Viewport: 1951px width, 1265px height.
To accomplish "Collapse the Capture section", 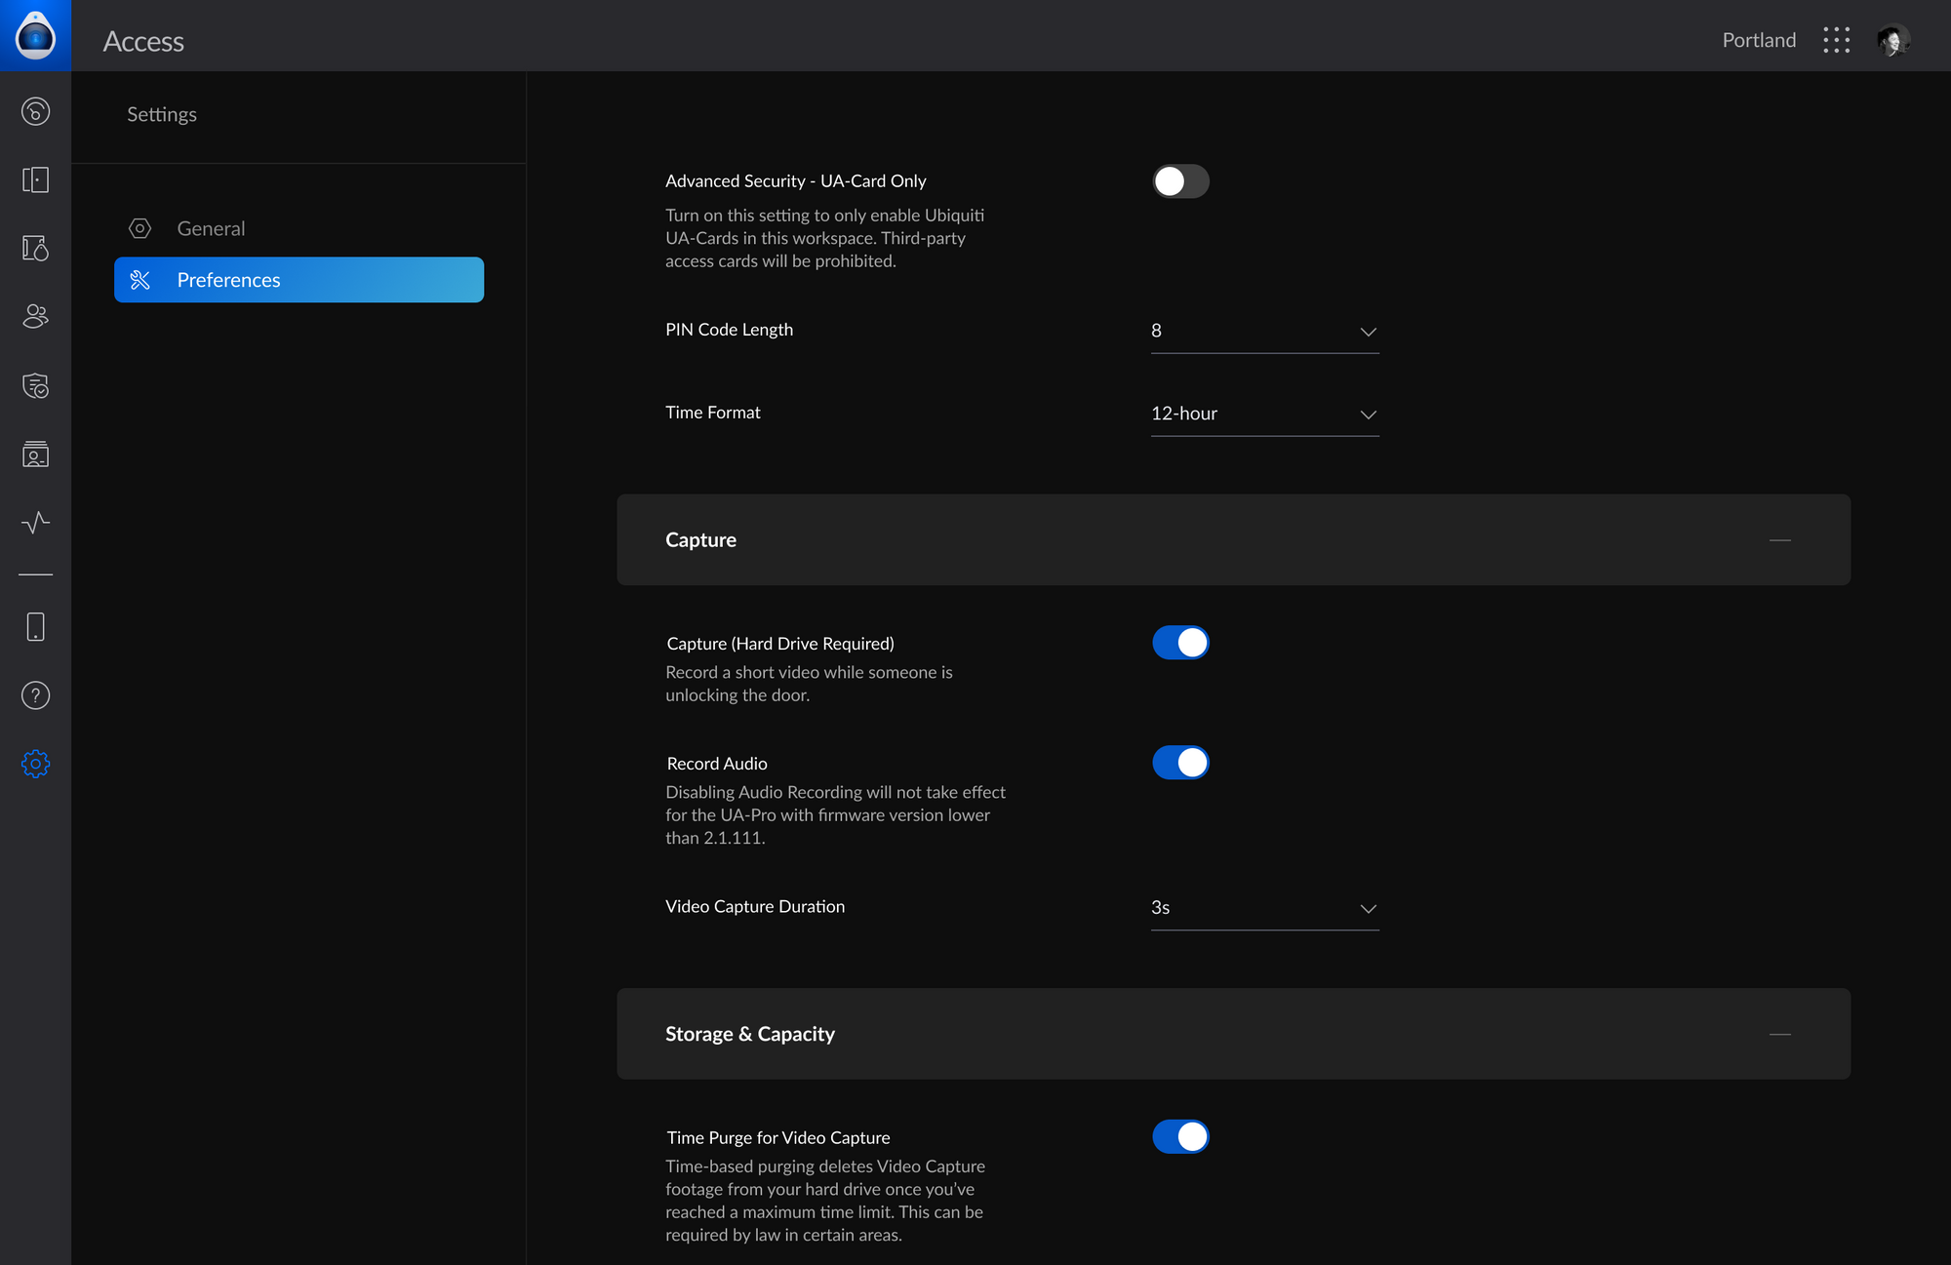I will coord(1779,540).
